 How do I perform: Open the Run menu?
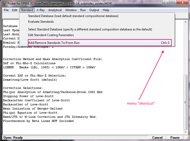click(x=83, y=10)
